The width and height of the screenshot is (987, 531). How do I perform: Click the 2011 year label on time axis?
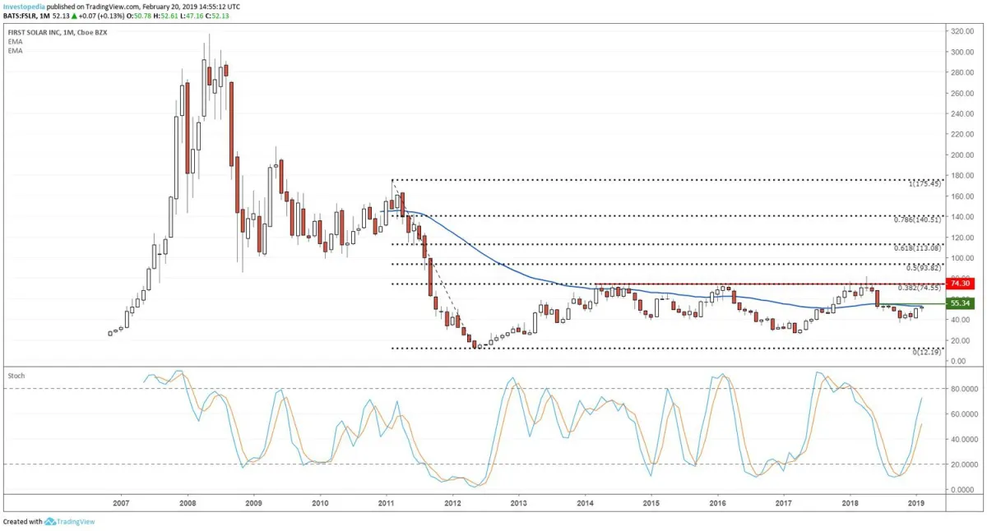click(386, 502)
